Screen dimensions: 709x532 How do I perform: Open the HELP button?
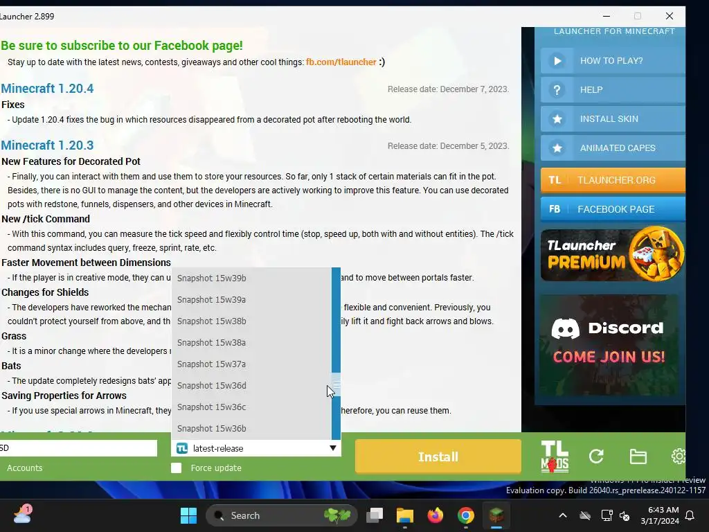click(x=613, y=89)
